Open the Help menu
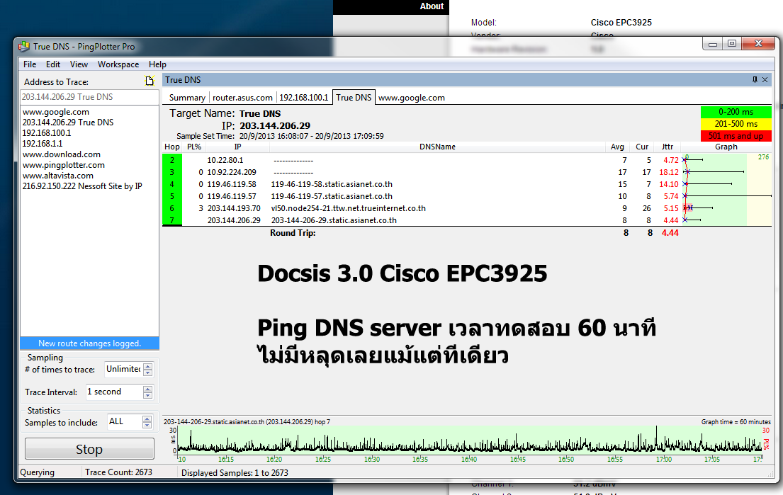The image size is (783, 495). click(x=157, y=64)
